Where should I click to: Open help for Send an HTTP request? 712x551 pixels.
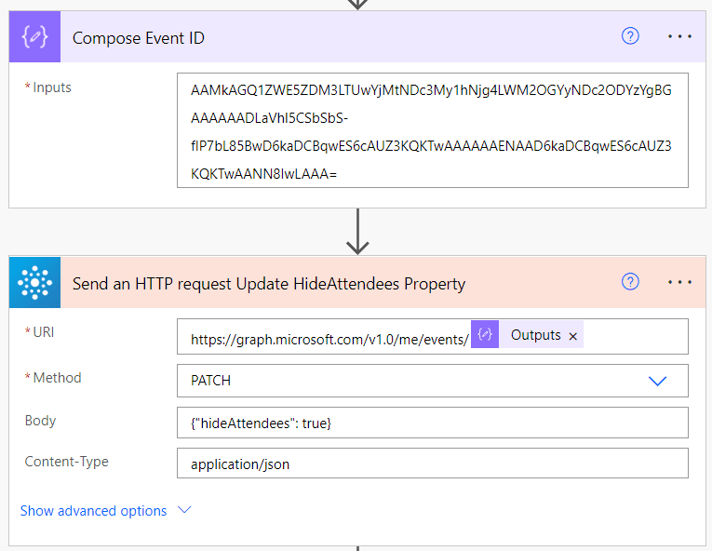(x=630, y=282)
